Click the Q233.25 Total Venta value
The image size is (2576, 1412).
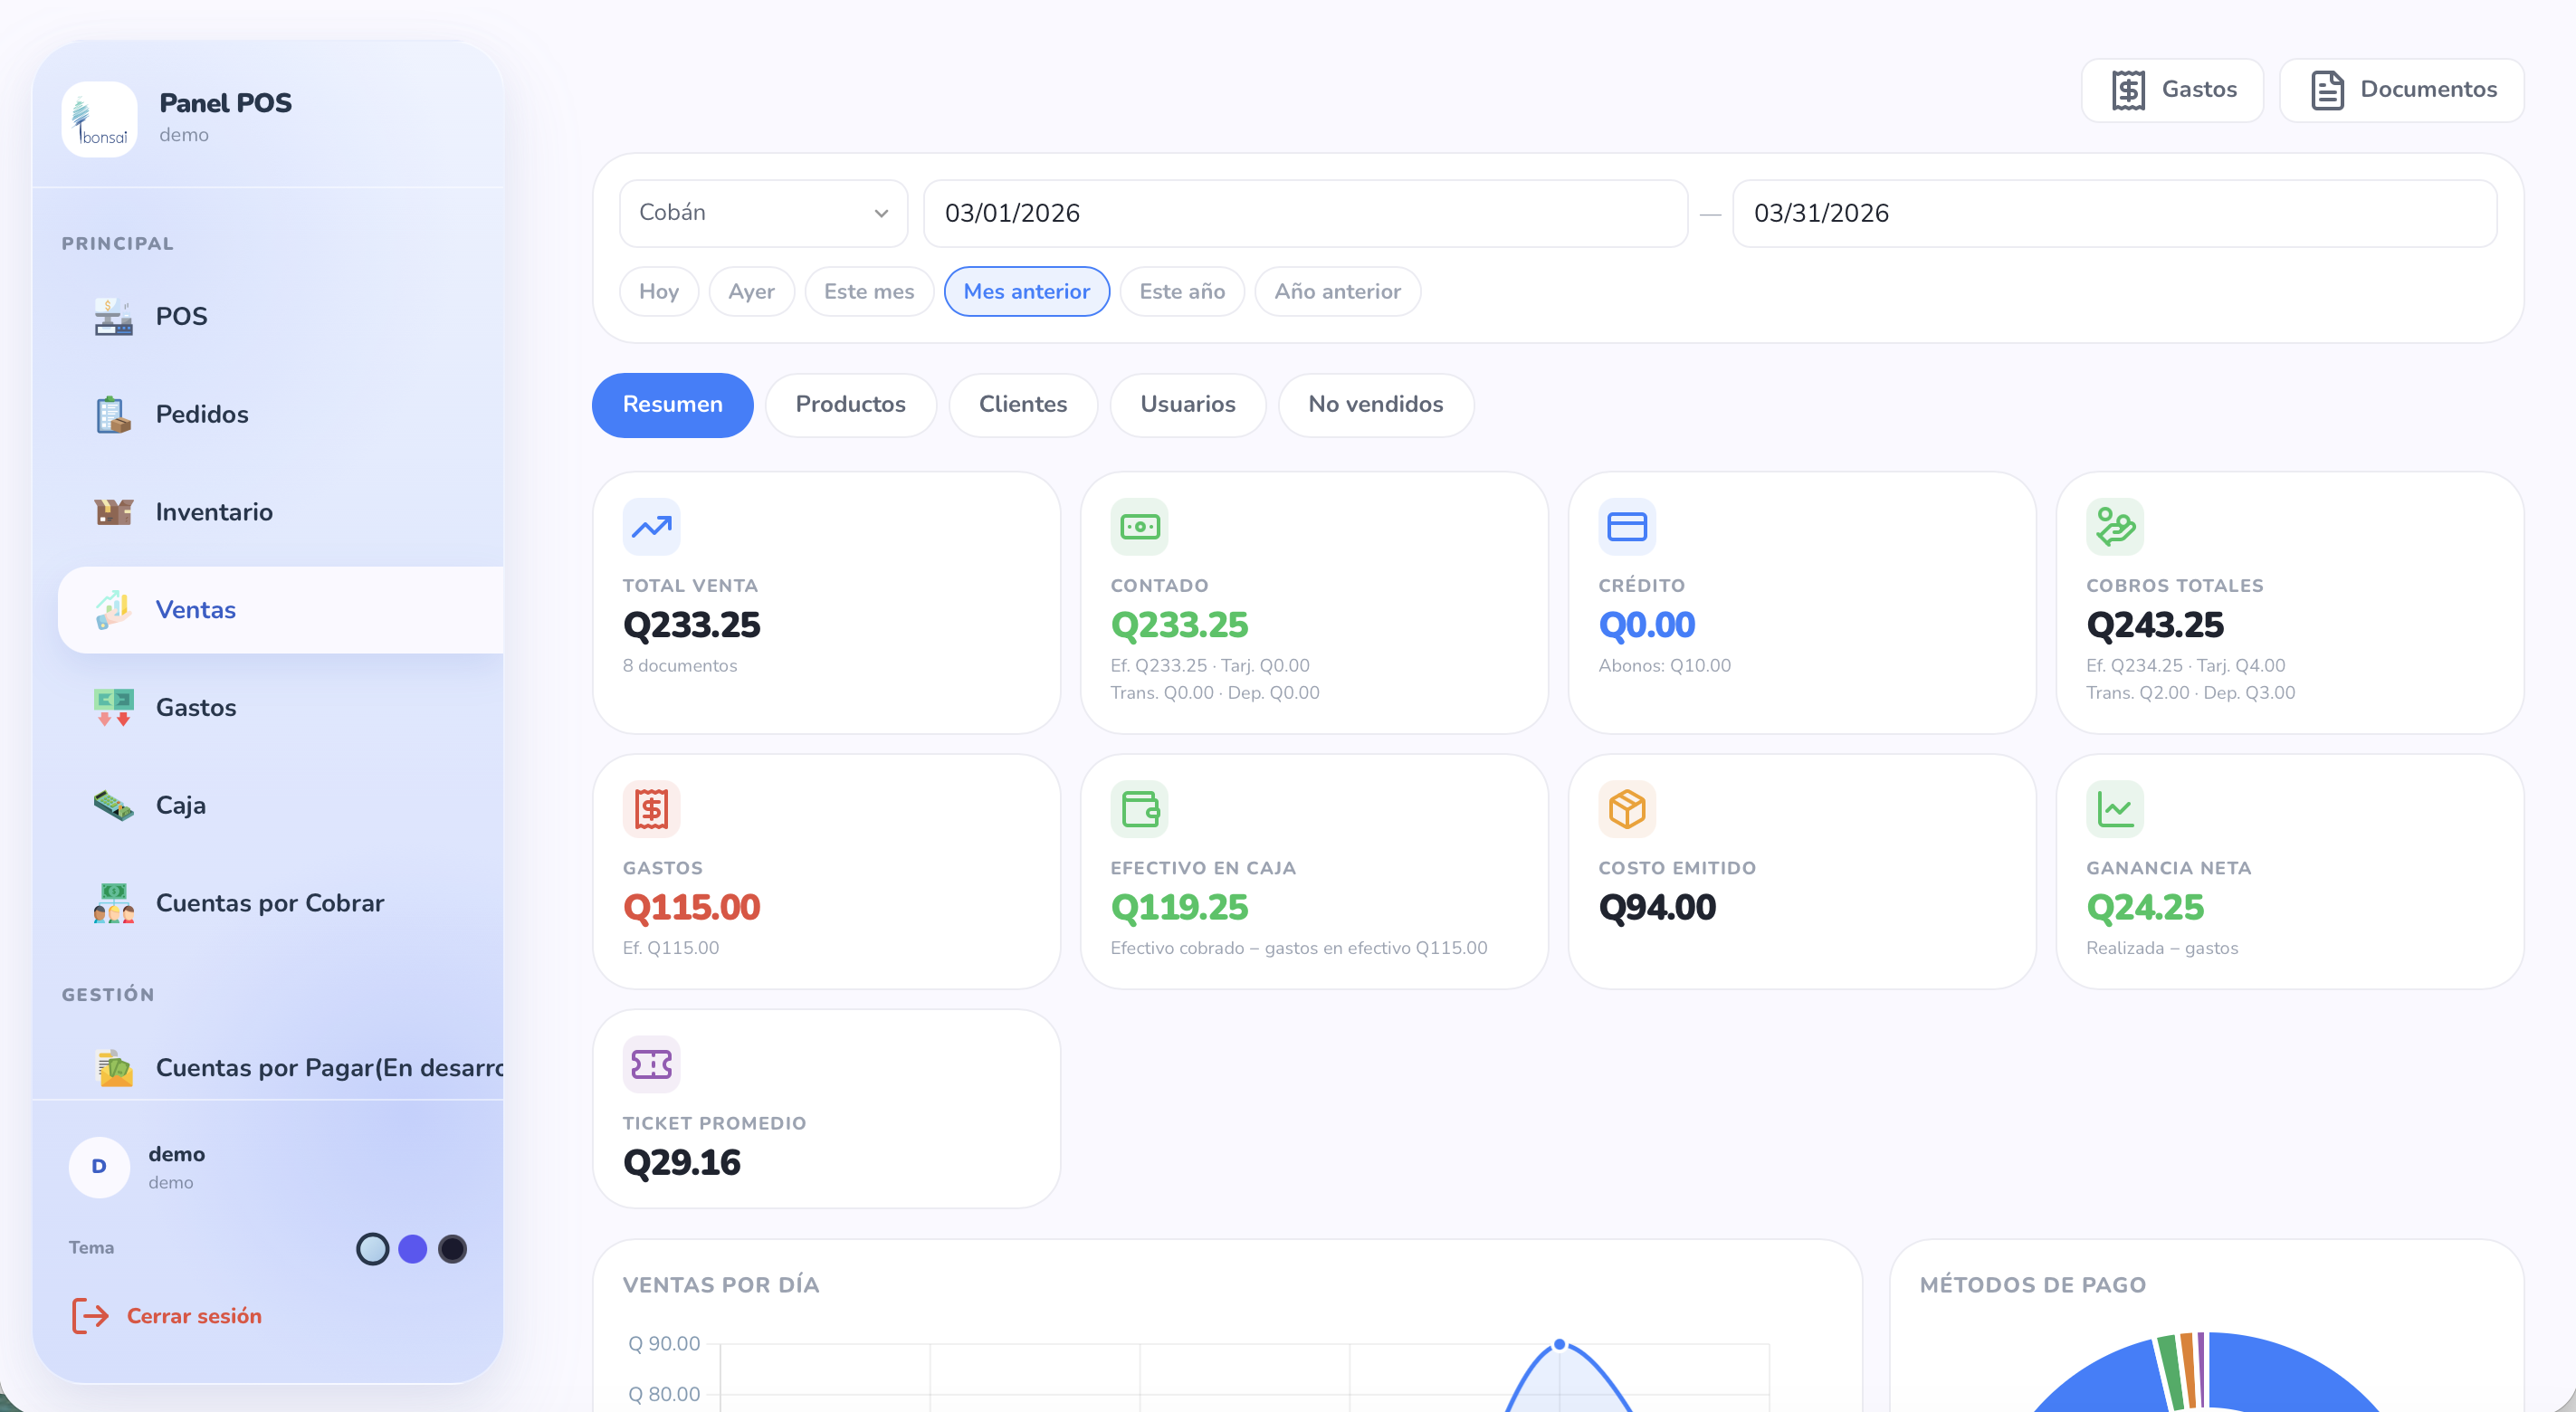tap(691, 626)
